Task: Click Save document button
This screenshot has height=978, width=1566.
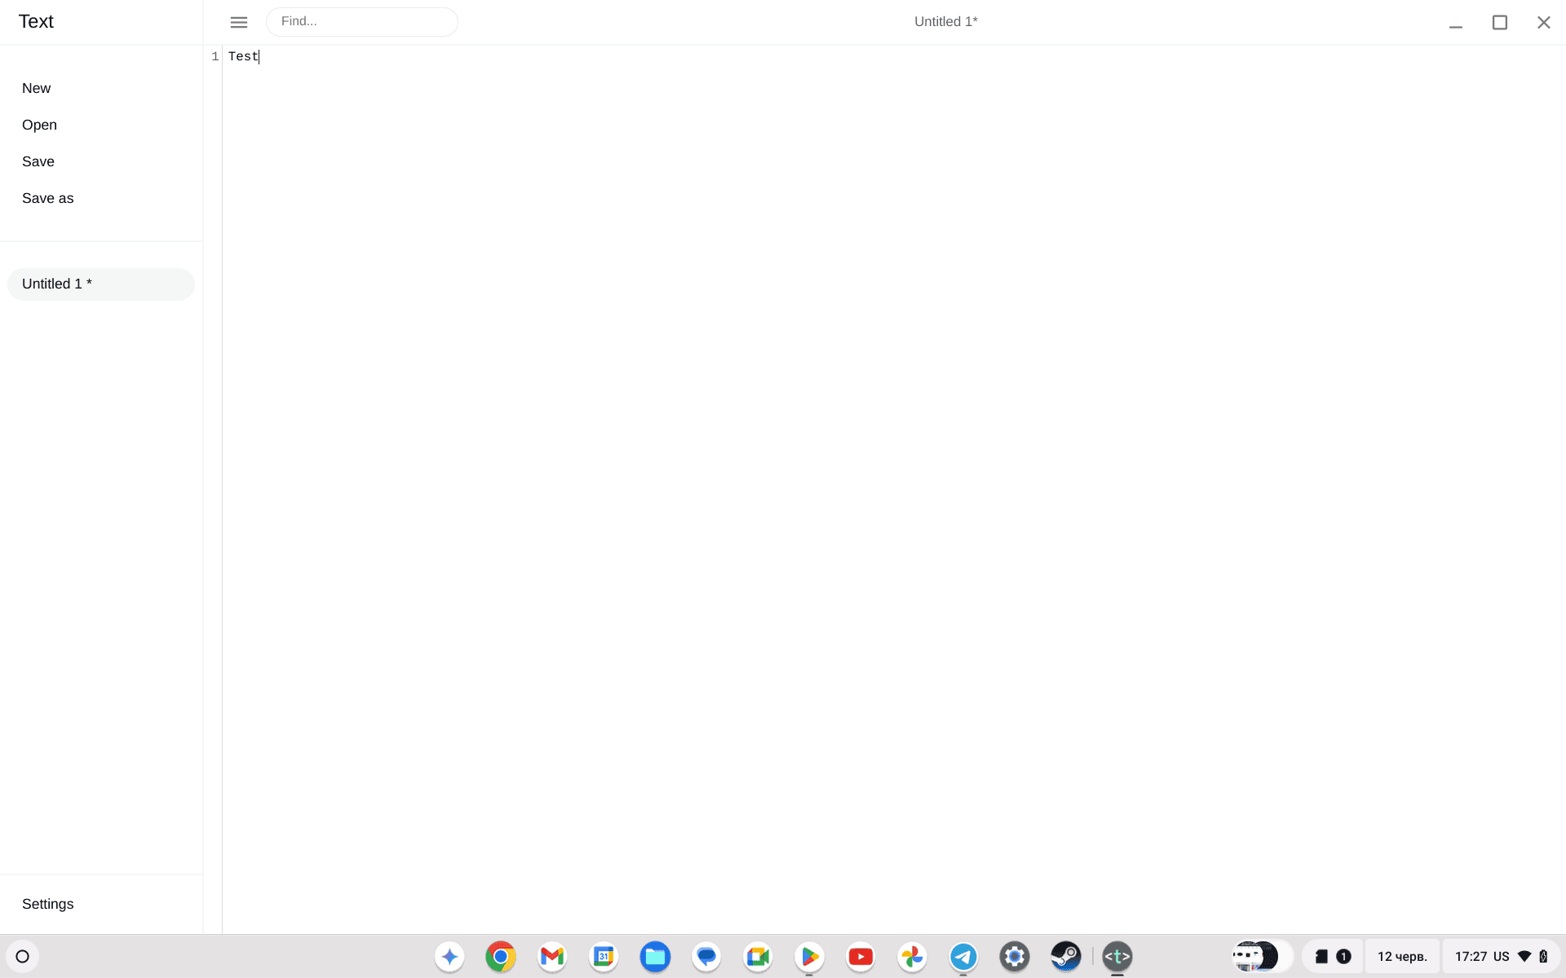Action: click(38, 160)
